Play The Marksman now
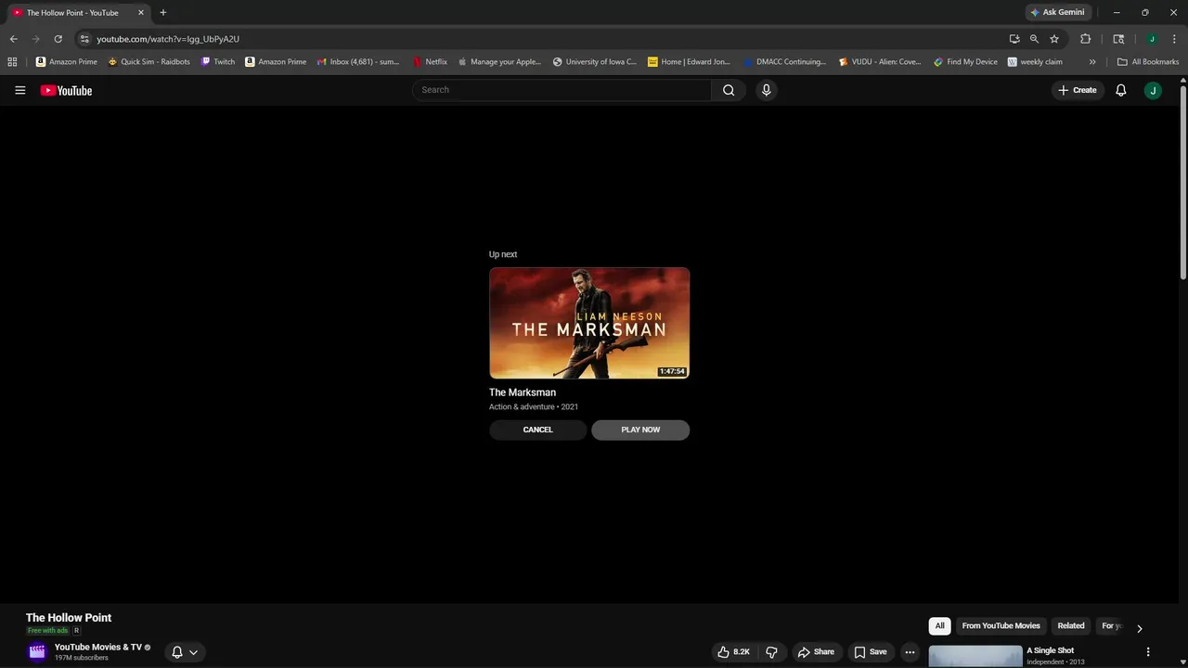The width and height of the screenshot is (1188, 668). pyautogui.click(x=640, y=430)
